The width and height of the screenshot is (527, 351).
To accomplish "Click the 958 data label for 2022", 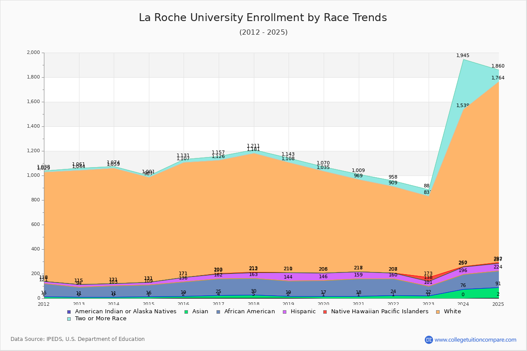I will pos(393,177).
